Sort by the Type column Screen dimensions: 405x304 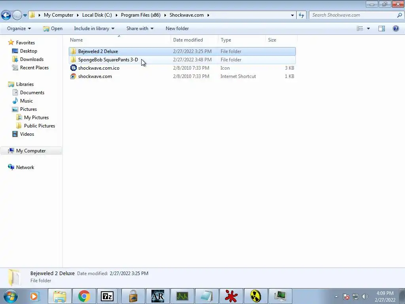click(242, 40)
